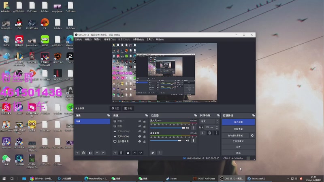Move source up arrow in the Sources (来源) dock
The image size is (324, 182).
click(135, 153)
